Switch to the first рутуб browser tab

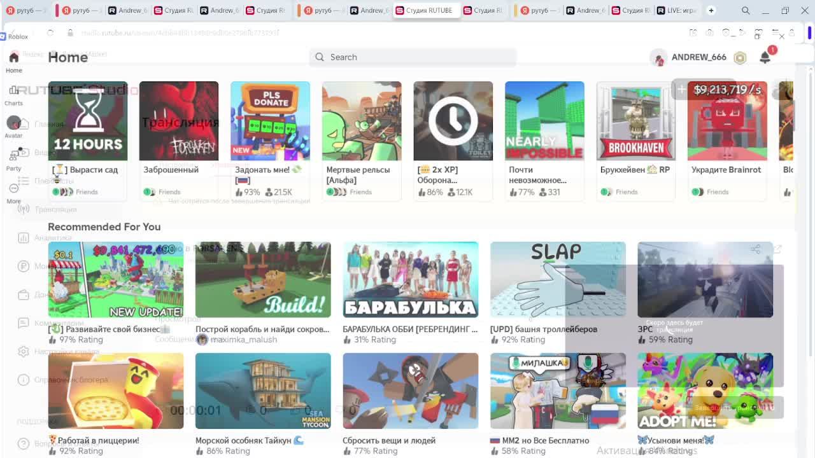[27, 10]
